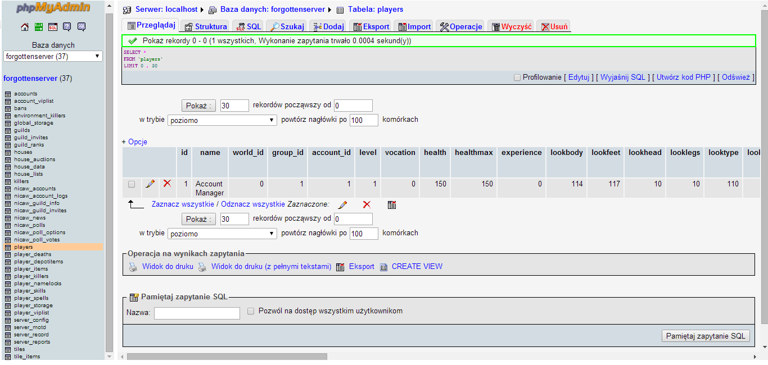
Task: Click the table icon beside bans
Action: (8, 108)
